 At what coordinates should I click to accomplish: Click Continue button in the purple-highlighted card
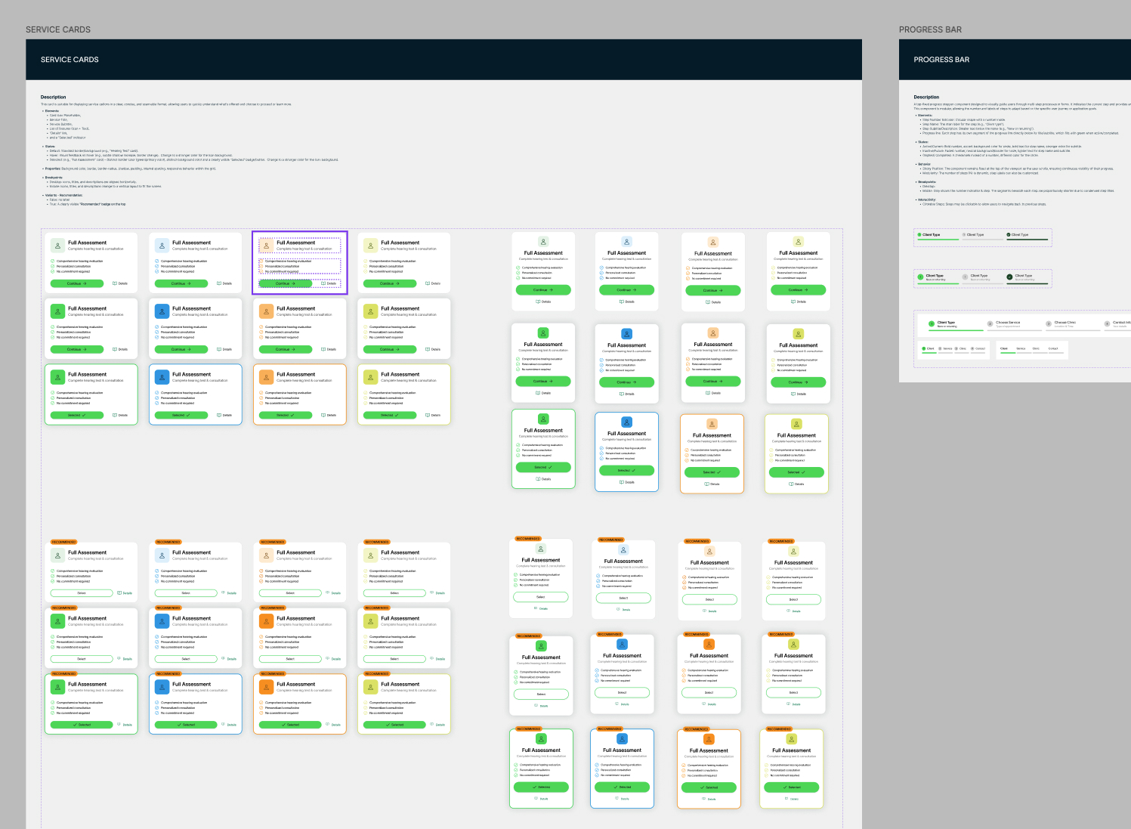(286, 283)
